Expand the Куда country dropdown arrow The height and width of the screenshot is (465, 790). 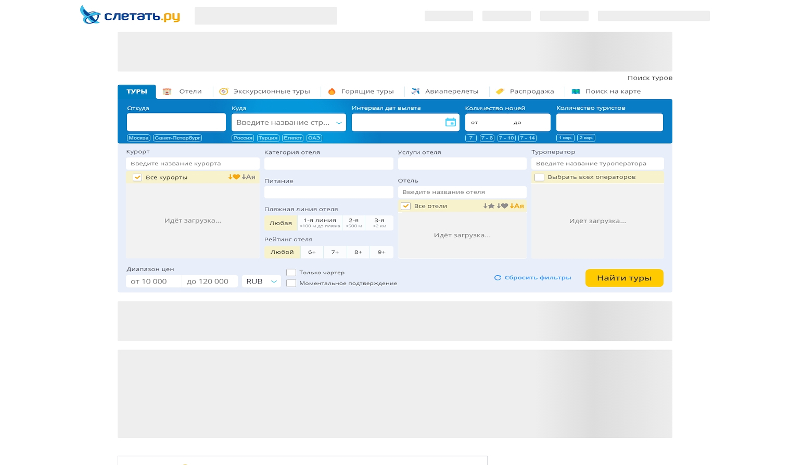point(339,123)
